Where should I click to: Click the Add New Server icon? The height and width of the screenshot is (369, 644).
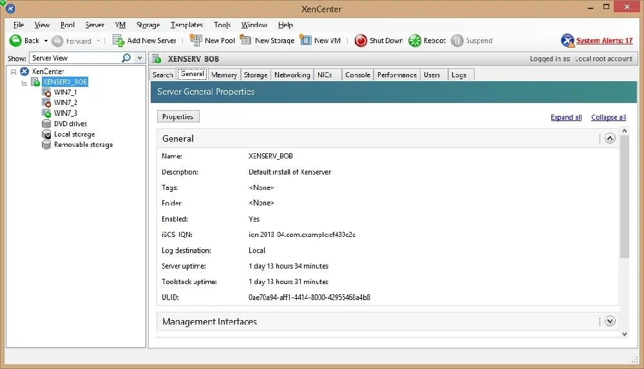(x=118, y=41)
